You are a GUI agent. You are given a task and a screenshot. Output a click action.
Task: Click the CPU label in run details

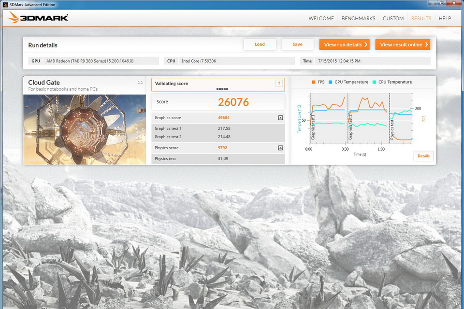(x=171, y=61)
